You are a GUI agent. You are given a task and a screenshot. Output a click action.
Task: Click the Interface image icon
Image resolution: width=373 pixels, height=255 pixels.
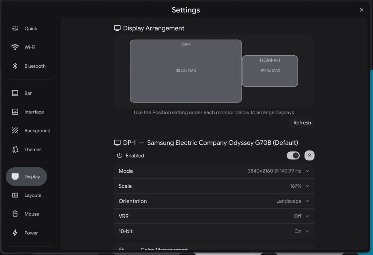tap(15, 112)
